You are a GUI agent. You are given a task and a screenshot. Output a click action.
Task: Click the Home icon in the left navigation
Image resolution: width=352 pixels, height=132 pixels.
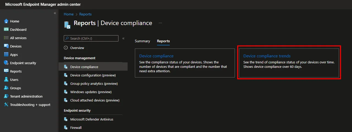point(6,21)
